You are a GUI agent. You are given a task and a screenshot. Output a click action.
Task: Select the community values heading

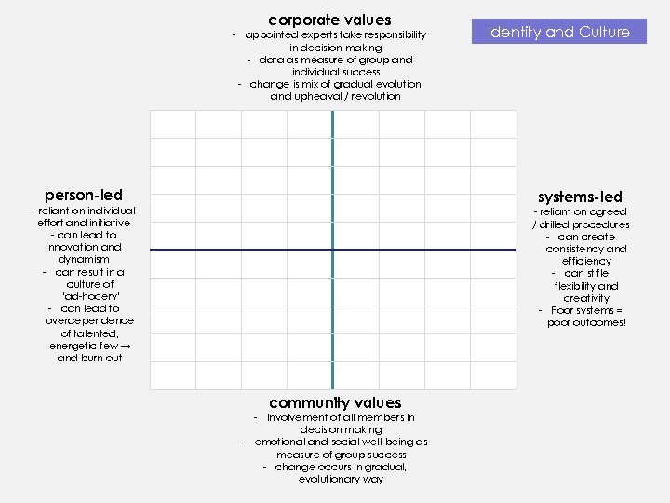335,402
